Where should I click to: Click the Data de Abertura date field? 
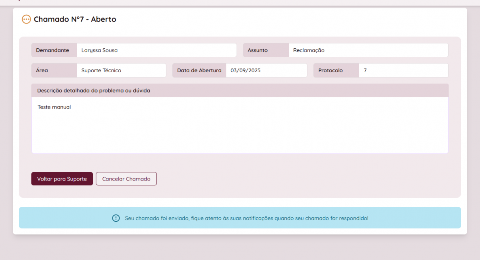coord(266,70)
